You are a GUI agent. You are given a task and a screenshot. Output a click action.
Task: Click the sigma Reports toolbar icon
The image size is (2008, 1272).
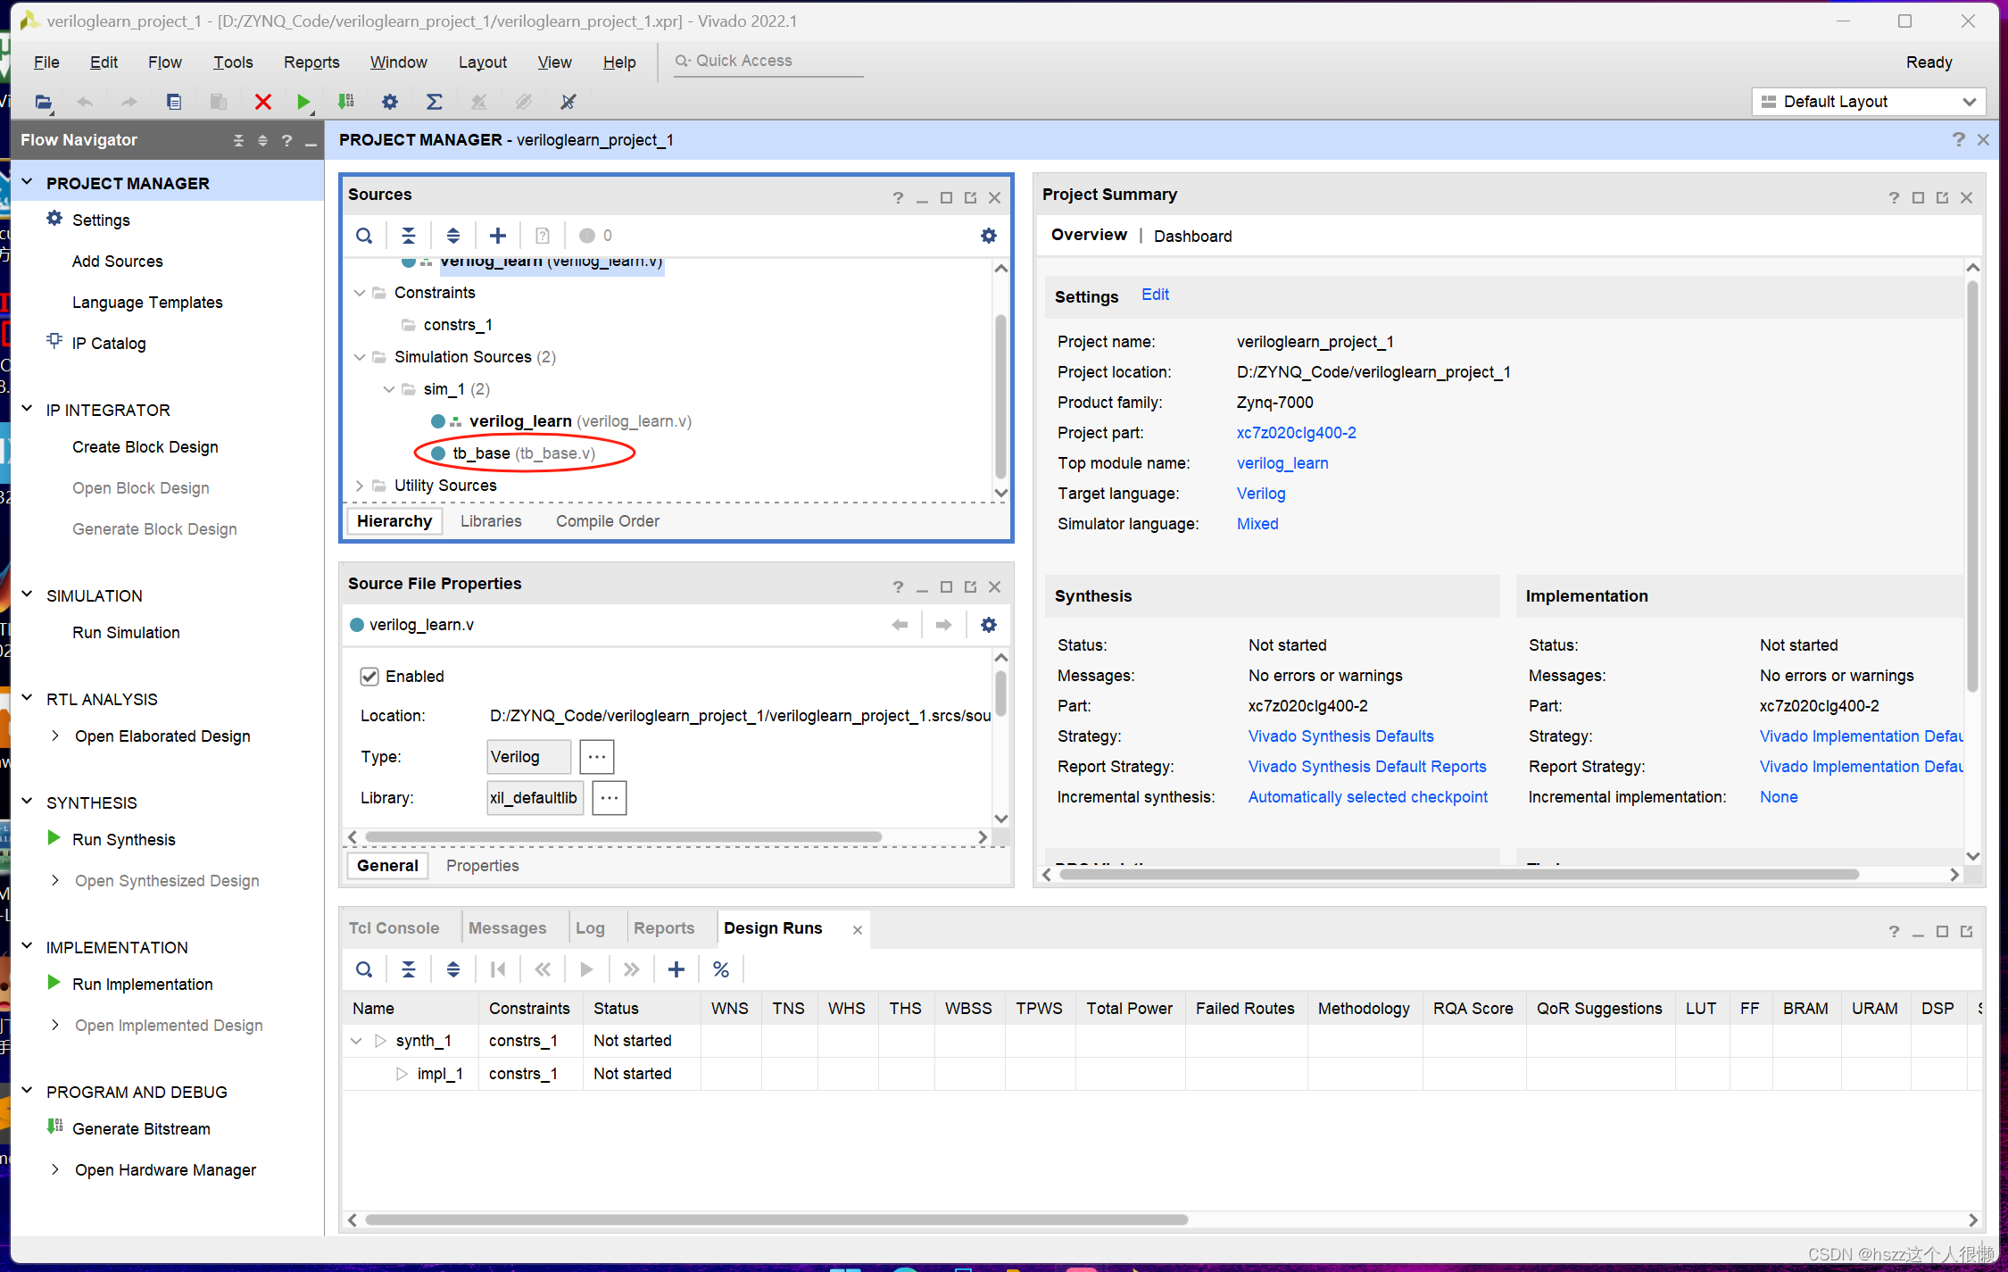(434, 102)
